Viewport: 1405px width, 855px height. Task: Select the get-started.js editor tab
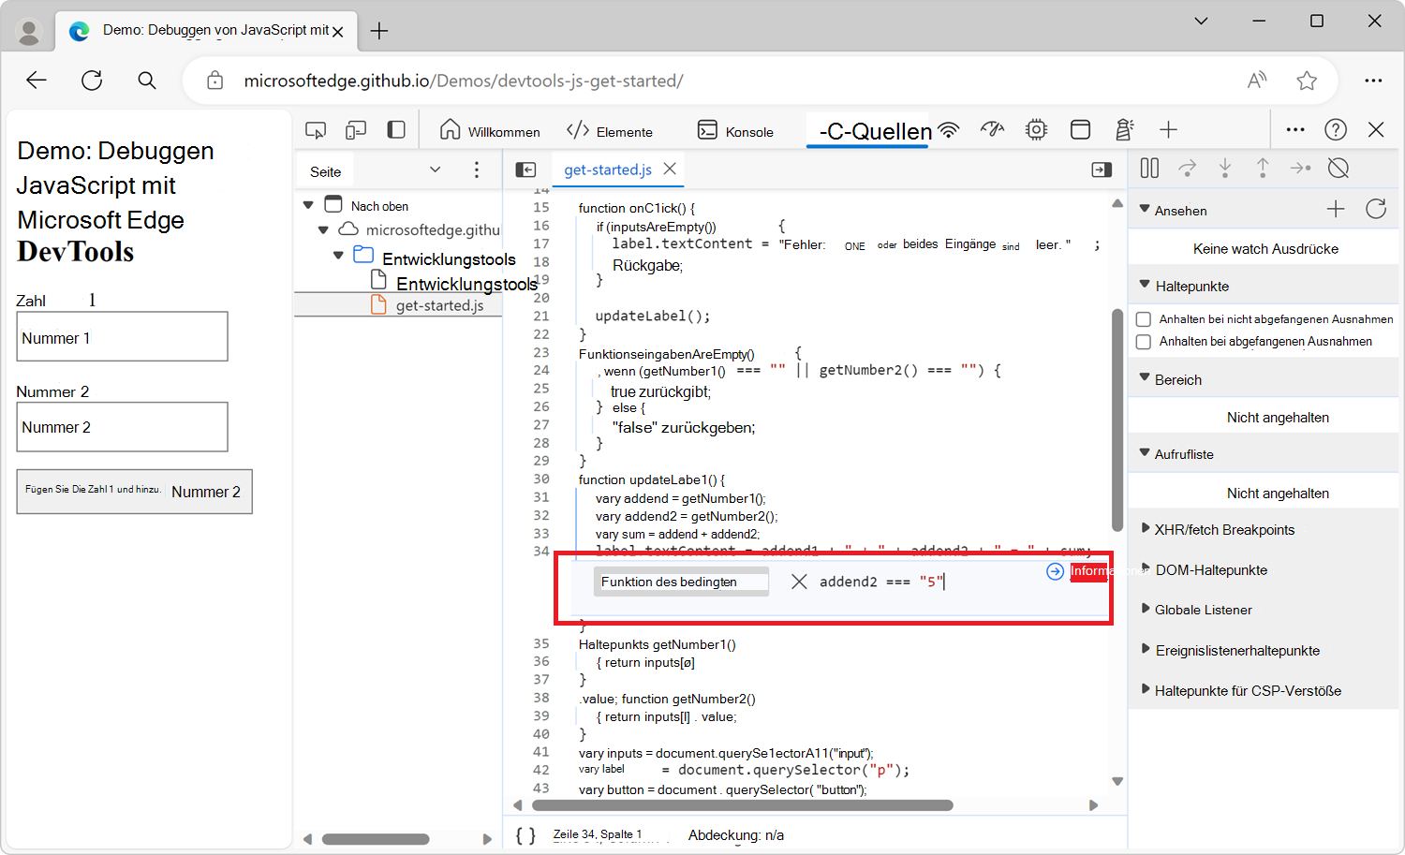[608, 170]
